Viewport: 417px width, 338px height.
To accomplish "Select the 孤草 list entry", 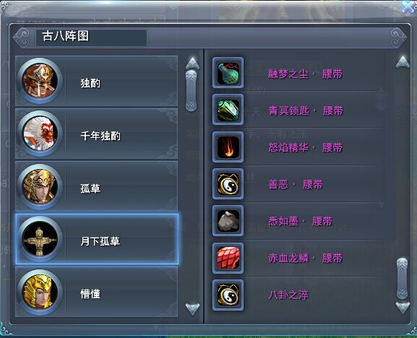I will click(97, 186).
